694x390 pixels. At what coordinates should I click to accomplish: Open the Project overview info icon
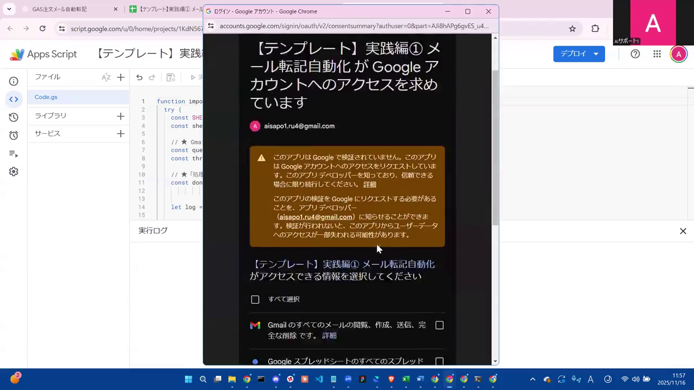(14, 81)
